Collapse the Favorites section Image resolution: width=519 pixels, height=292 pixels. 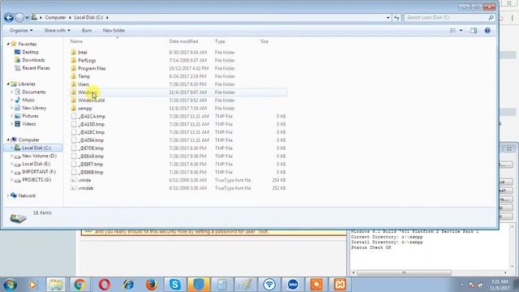pos(8,44)
